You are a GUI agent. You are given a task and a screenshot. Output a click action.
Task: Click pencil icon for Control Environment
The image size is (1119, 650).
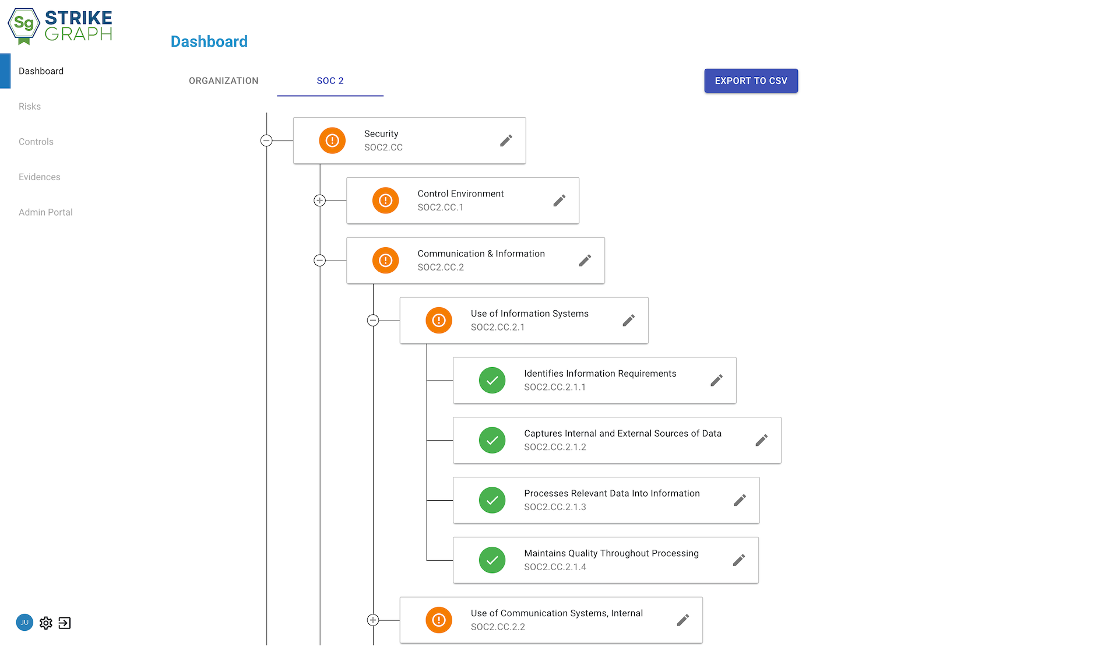(559, 201)
